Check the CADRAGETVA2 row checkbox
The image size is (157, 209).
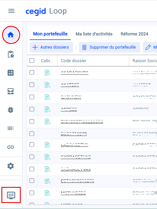tap(32, 157)
